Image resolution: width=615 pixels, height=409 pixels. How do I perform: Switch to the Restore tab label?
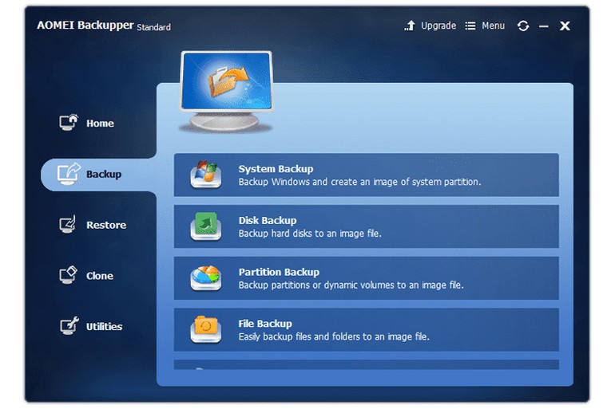coord(106,225)
